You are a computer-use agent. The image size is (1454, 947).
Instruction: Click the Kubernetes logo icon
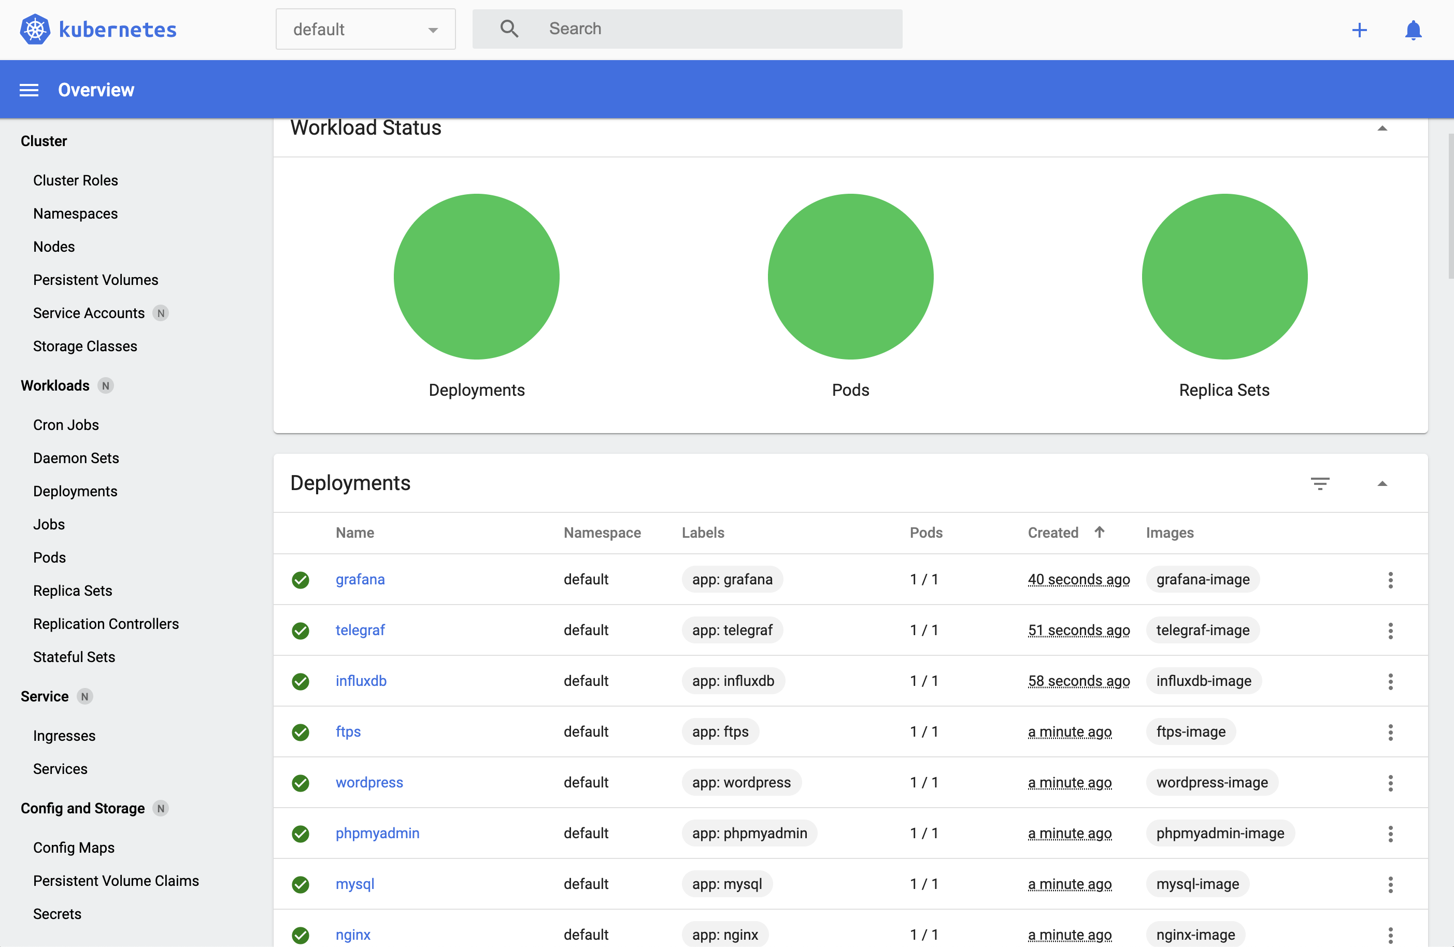pos(35,28)
